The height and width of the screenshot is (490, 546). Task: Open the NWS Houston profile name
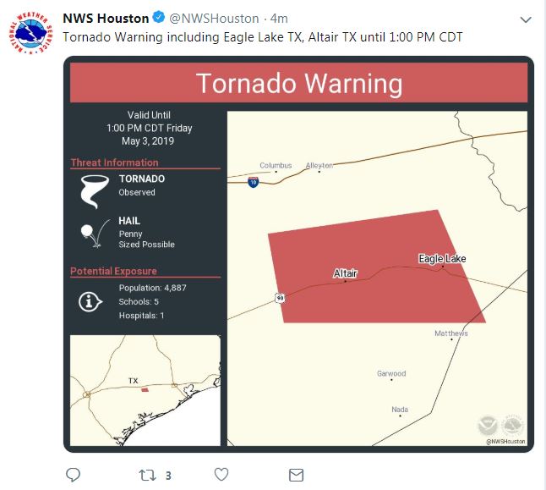[x=106, y=18]
